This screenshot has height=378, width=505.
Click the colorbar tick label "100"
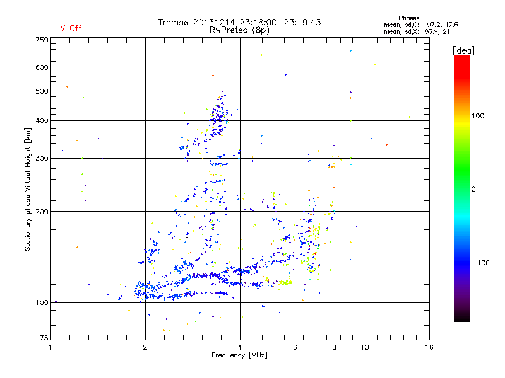(478, 116)
